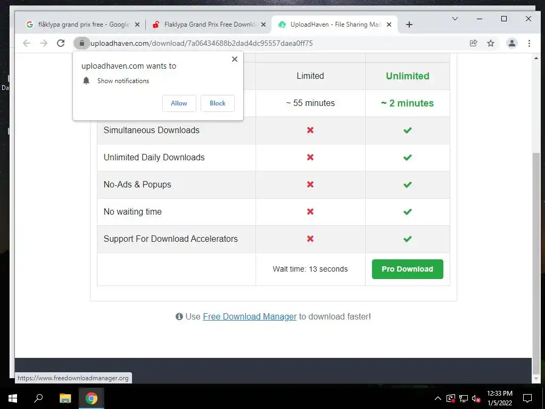
Task: Click the green check for Support For Download Accelerators
Action: click(407, 239)
